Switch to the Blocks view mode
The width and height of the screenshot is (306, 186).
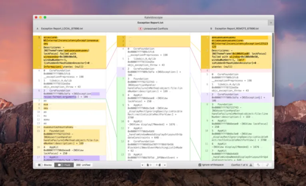[x=45, y=165]
